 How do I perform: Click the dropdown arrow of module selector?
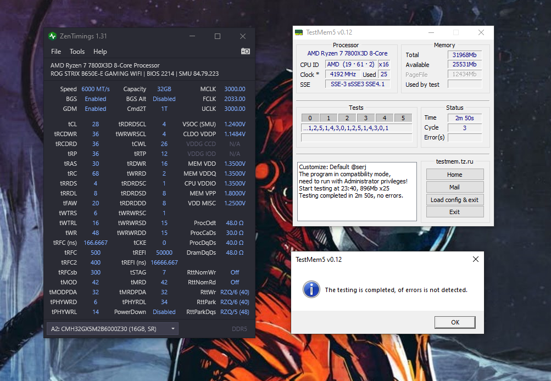(173, 329)
